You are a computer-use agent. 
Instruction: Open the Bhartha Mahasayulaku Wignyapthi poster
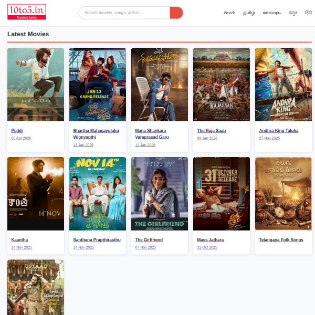click(x=98, y=85)
